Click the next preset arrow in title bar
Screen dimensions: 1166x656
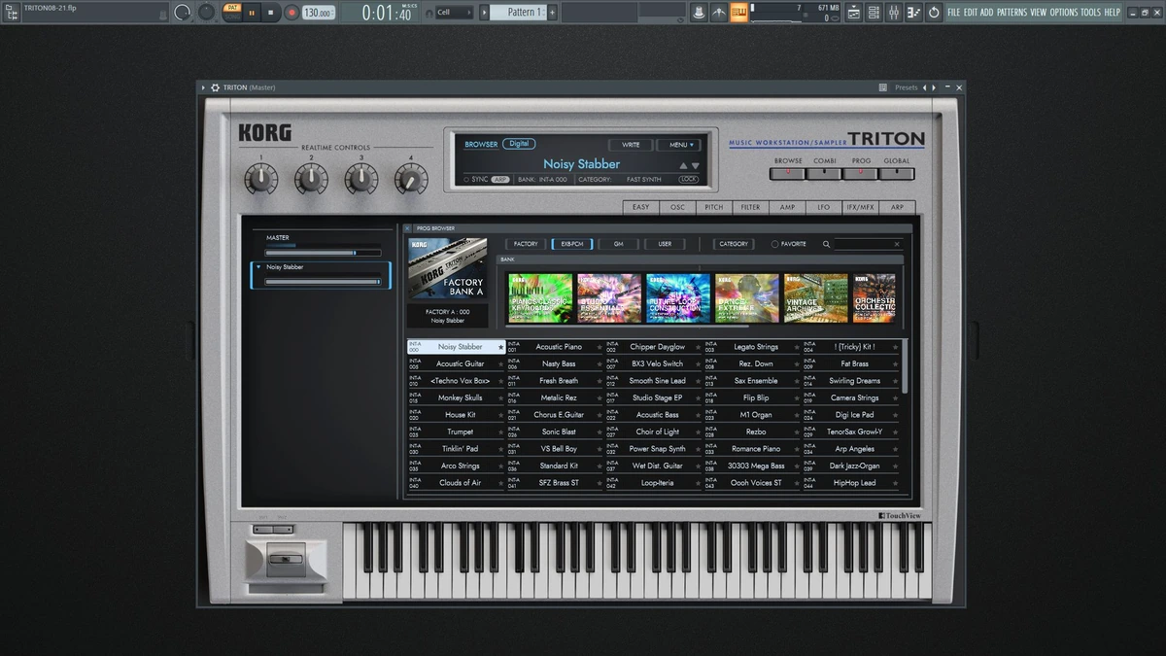coord(934,87)
